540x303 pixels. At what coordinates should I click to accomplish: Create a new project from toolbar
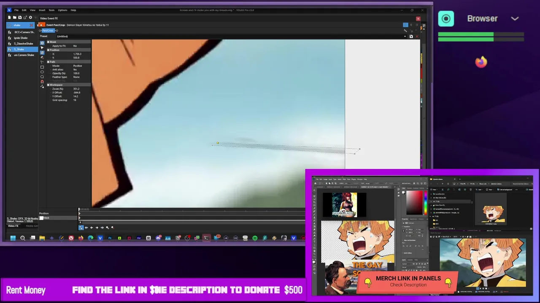click(9, 17)
